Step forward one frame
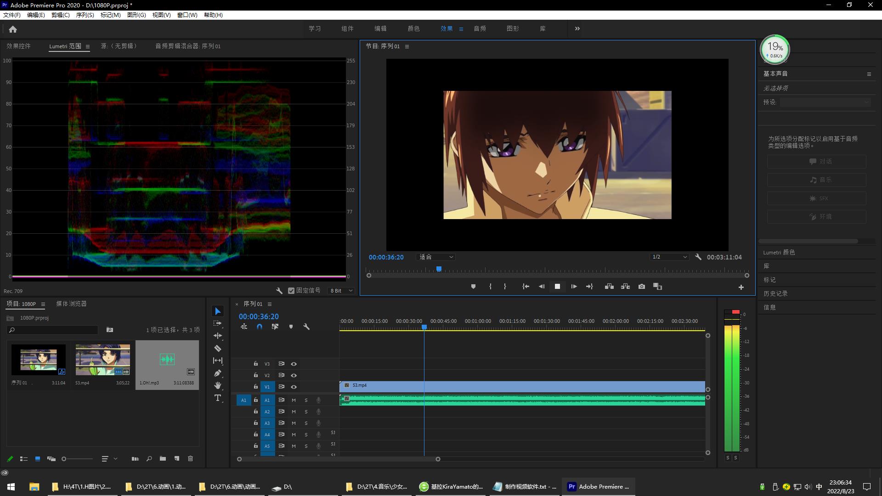Screen dimensions: 882x496 574,287
